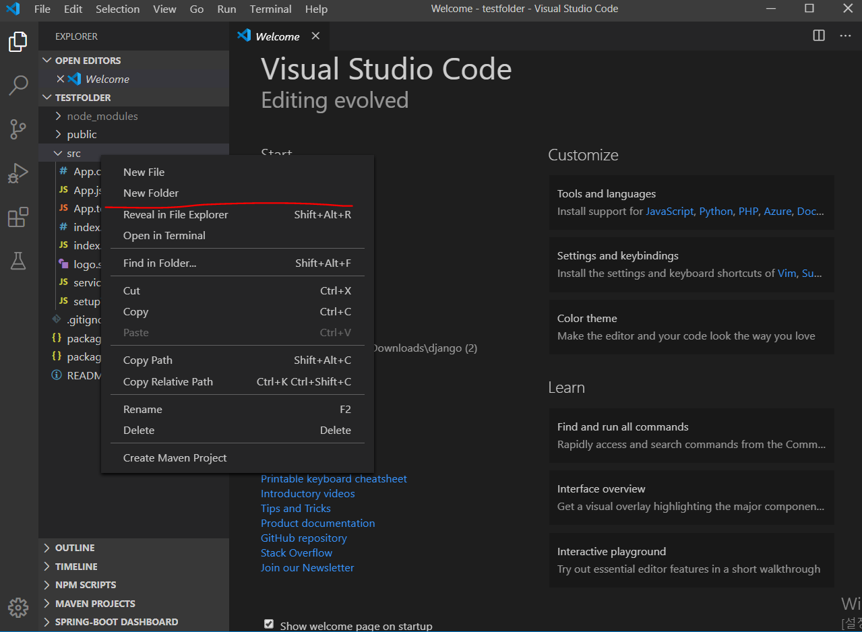Expand the public folder
This screenshot has width=862, height=632.
133,134
